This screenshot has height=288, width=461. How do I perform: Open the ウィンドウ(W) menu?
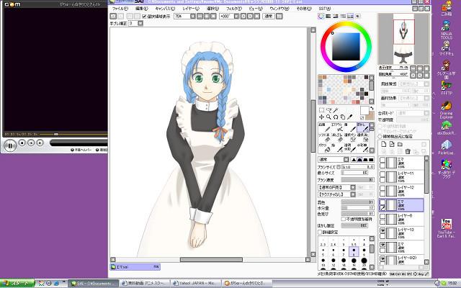click(x=279, y=9)
